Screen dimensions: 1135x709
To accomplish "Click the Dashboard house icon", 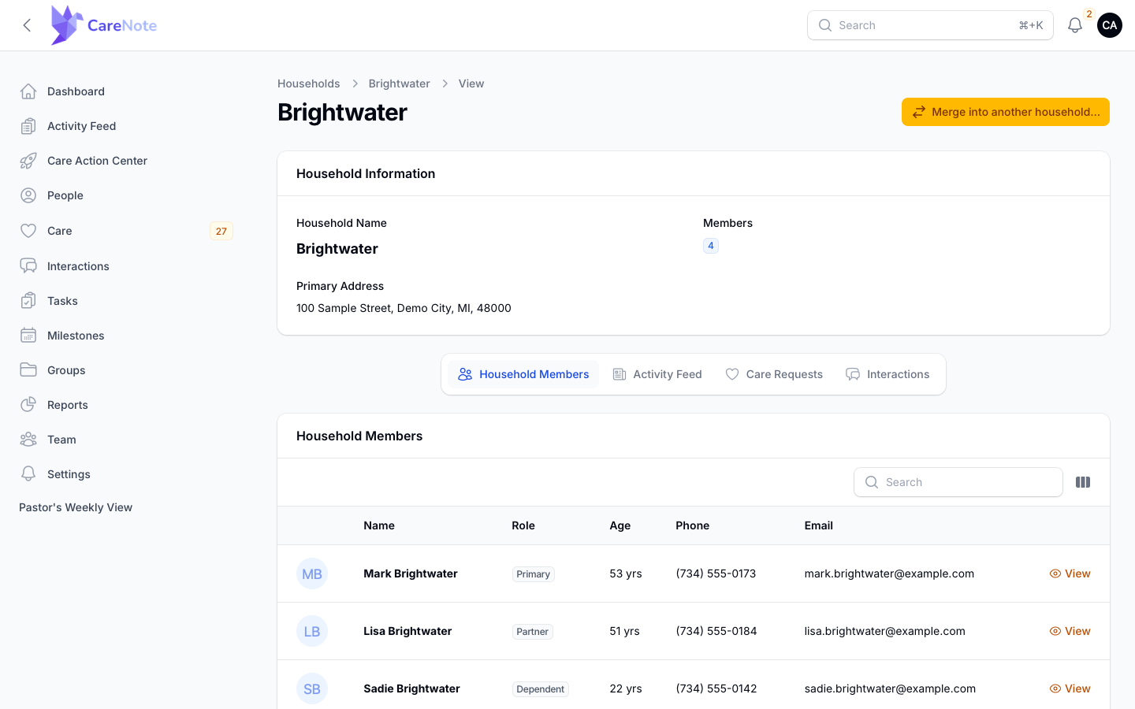I will tap(28, 91).
